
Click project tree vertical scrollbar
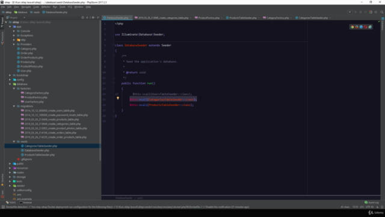click(x=100, y=90)
